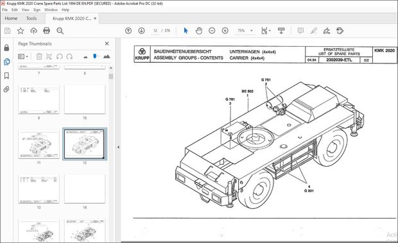
Task: Select page 14 thumbnail
Action: pyautogui.click(x=85, y=189)
